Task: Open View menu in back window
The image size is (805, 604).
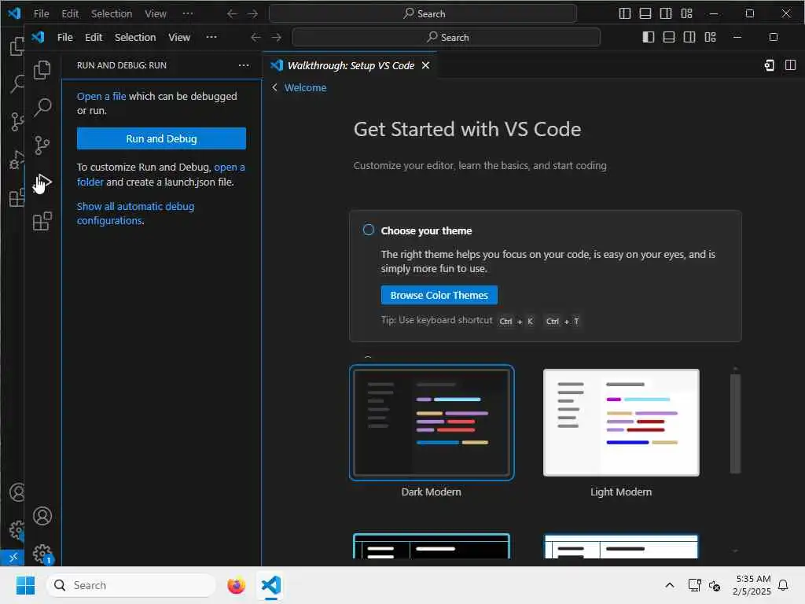Action: [156, 13]
